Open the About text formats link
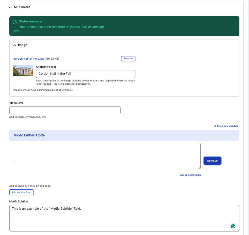 (x=190, y=175)
